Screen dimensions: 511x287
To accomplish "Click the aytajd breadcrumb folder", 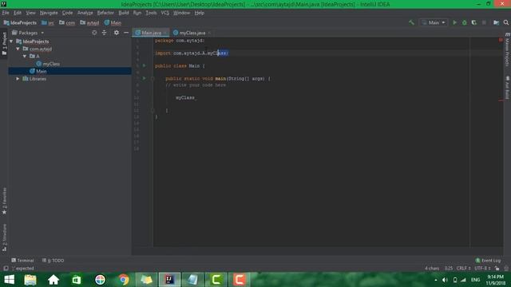I will pos(89,23).
